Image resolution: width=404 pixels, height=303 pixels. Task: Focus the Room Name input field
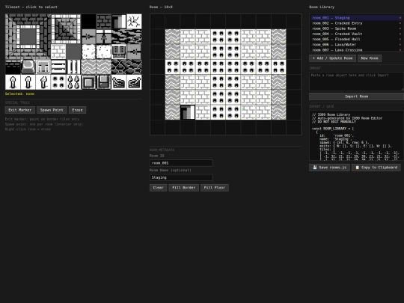tap(181, 177)
